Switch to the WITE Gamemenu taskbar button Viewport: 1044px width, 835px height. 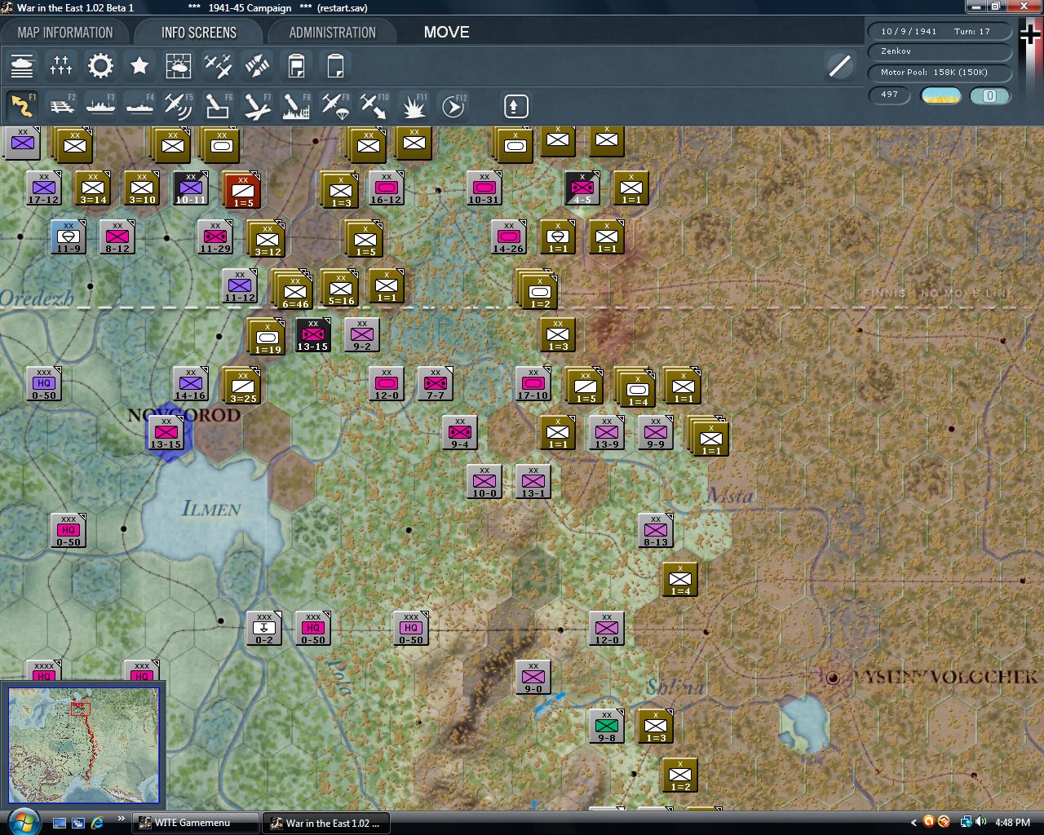coord(195,823)
